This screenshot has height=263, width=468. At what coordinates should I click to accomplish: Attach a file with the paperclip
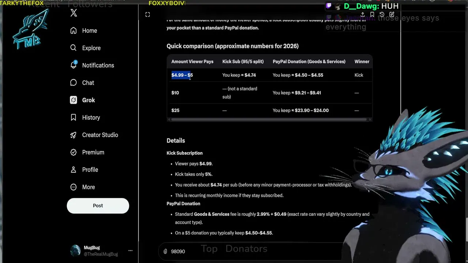coord(165,251)
